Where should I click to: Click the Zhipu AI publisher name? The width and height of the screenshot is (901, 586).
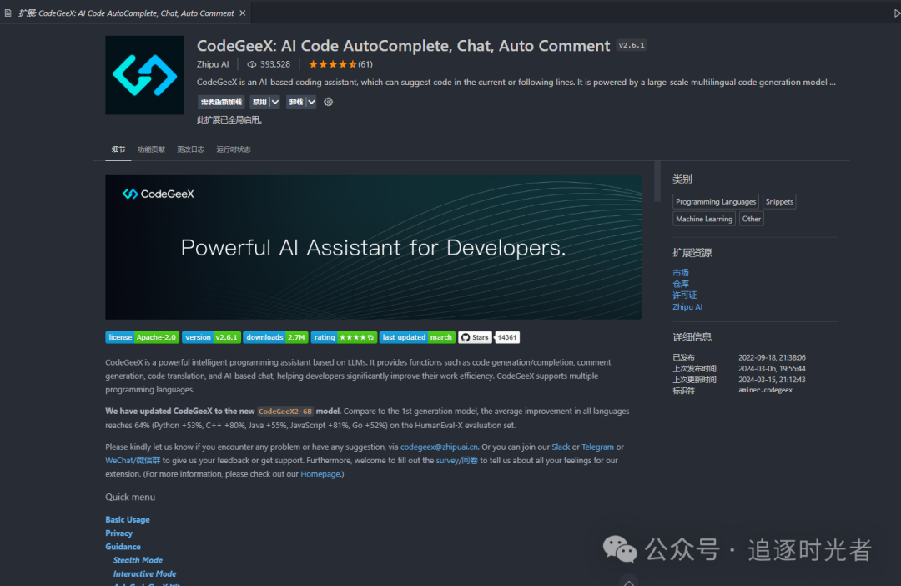coord(213,64)
